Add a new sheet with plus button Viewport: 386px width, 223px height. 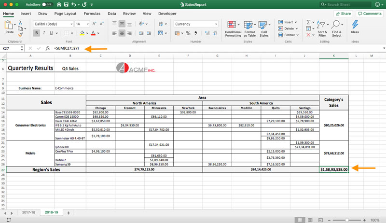point(69,213)
